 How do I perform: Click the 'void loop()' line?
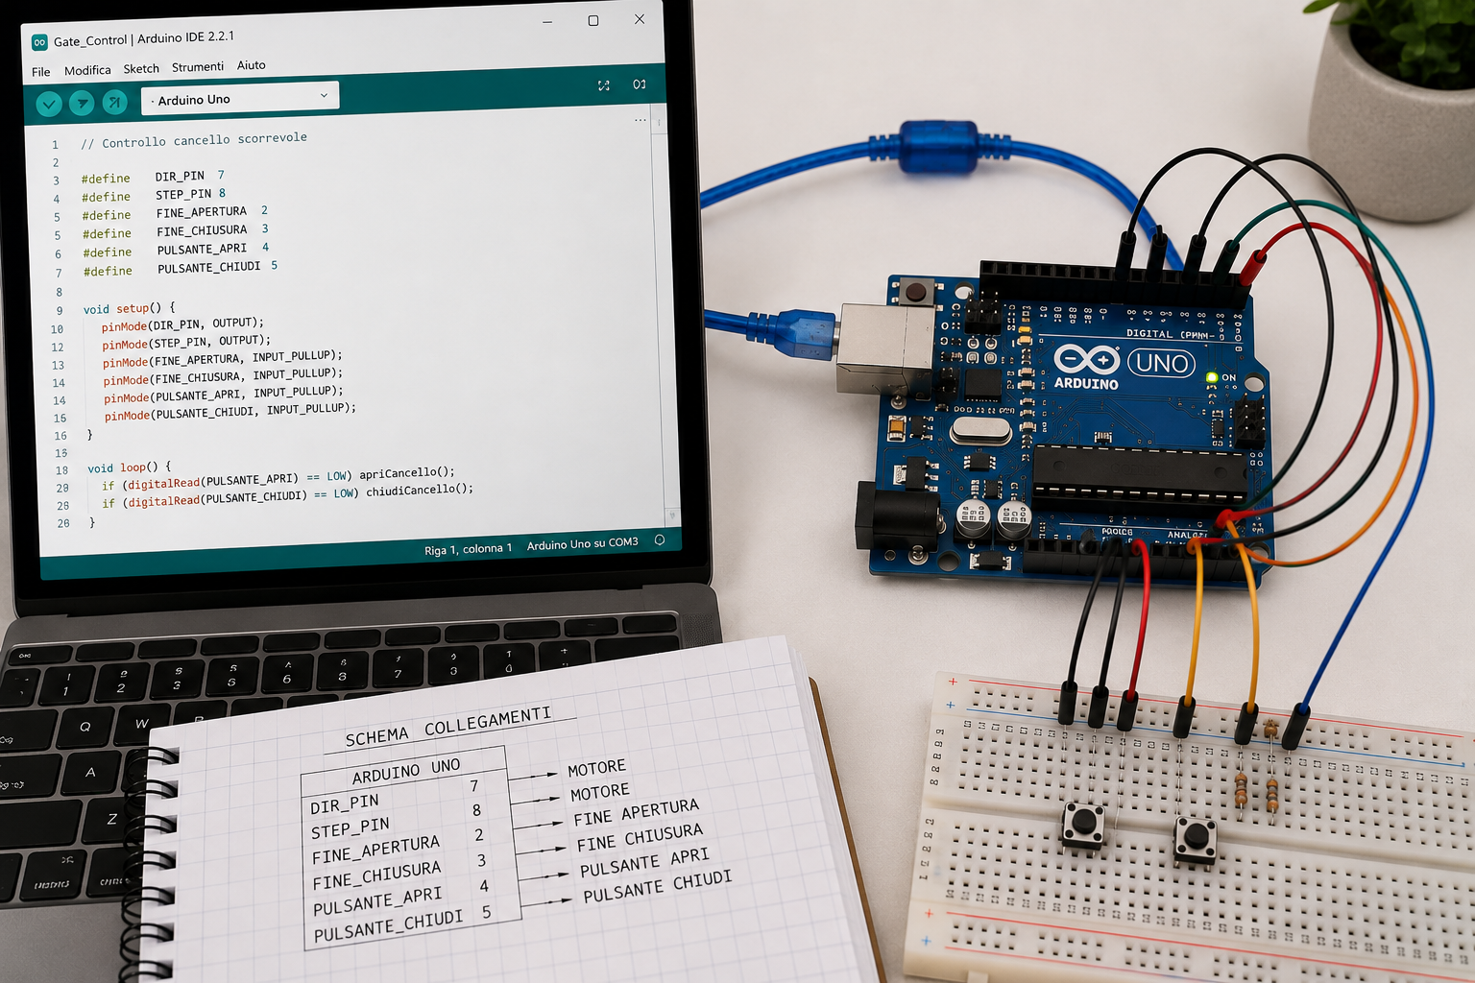(x=130, y=468)
